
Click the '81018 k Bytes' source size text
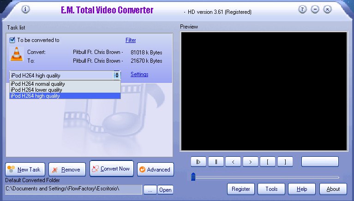pyautogui.click(x=146, y=53)
